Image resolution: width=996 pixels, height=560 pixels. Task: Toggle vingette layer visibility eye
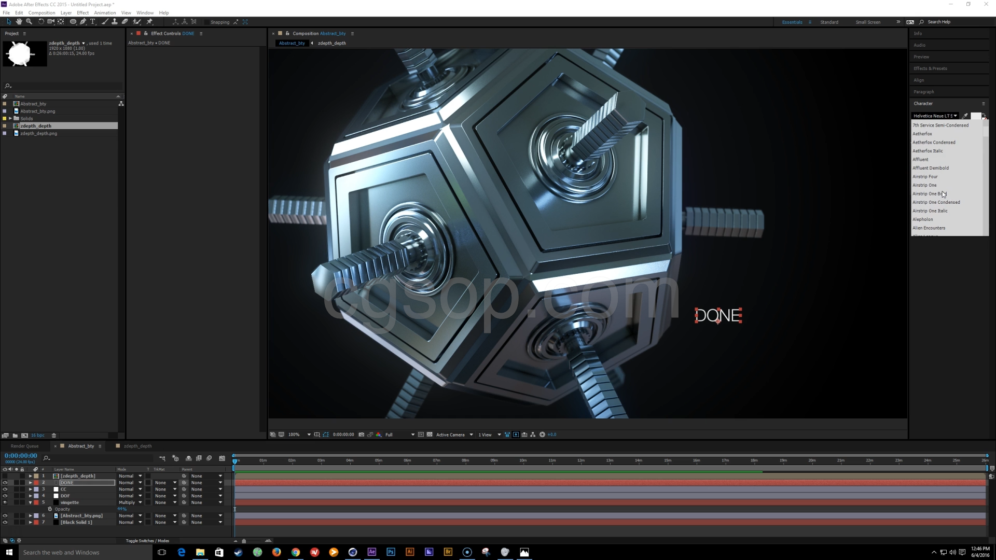pos(5,502)
